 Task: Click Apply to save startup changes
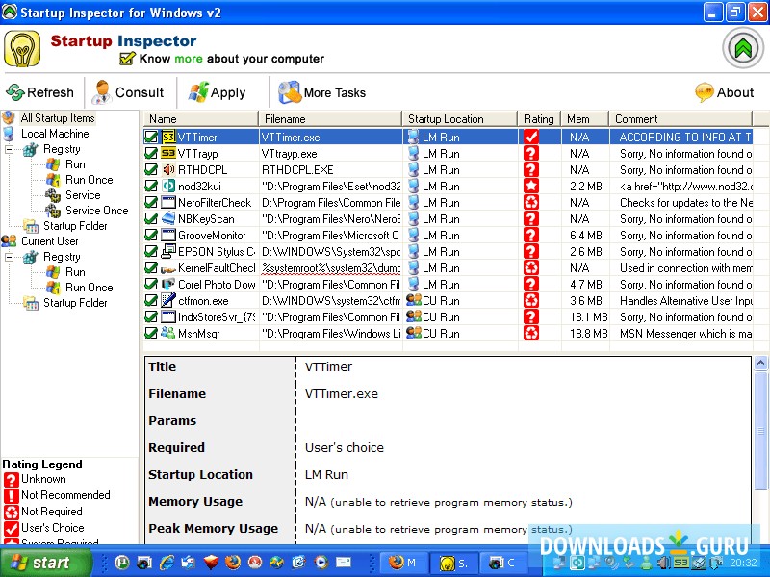pos(218,92)
